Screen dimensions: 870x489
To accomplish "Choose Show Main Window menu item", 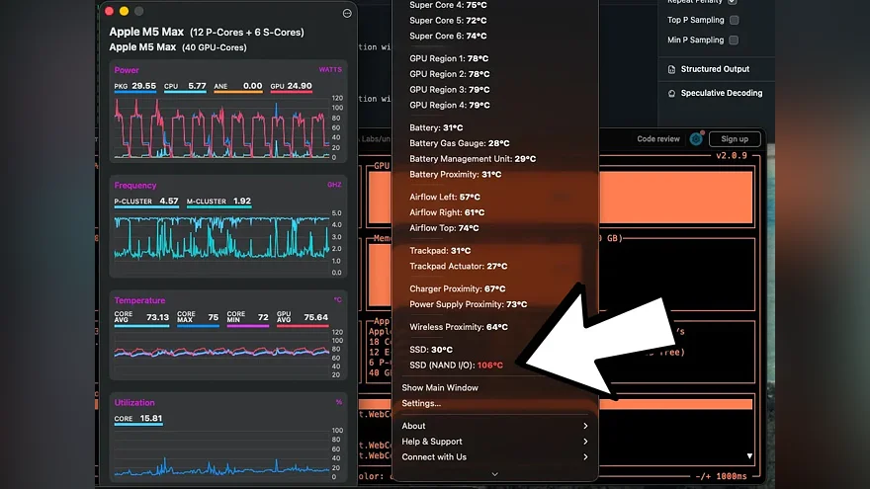I will [x=440, y=387].
